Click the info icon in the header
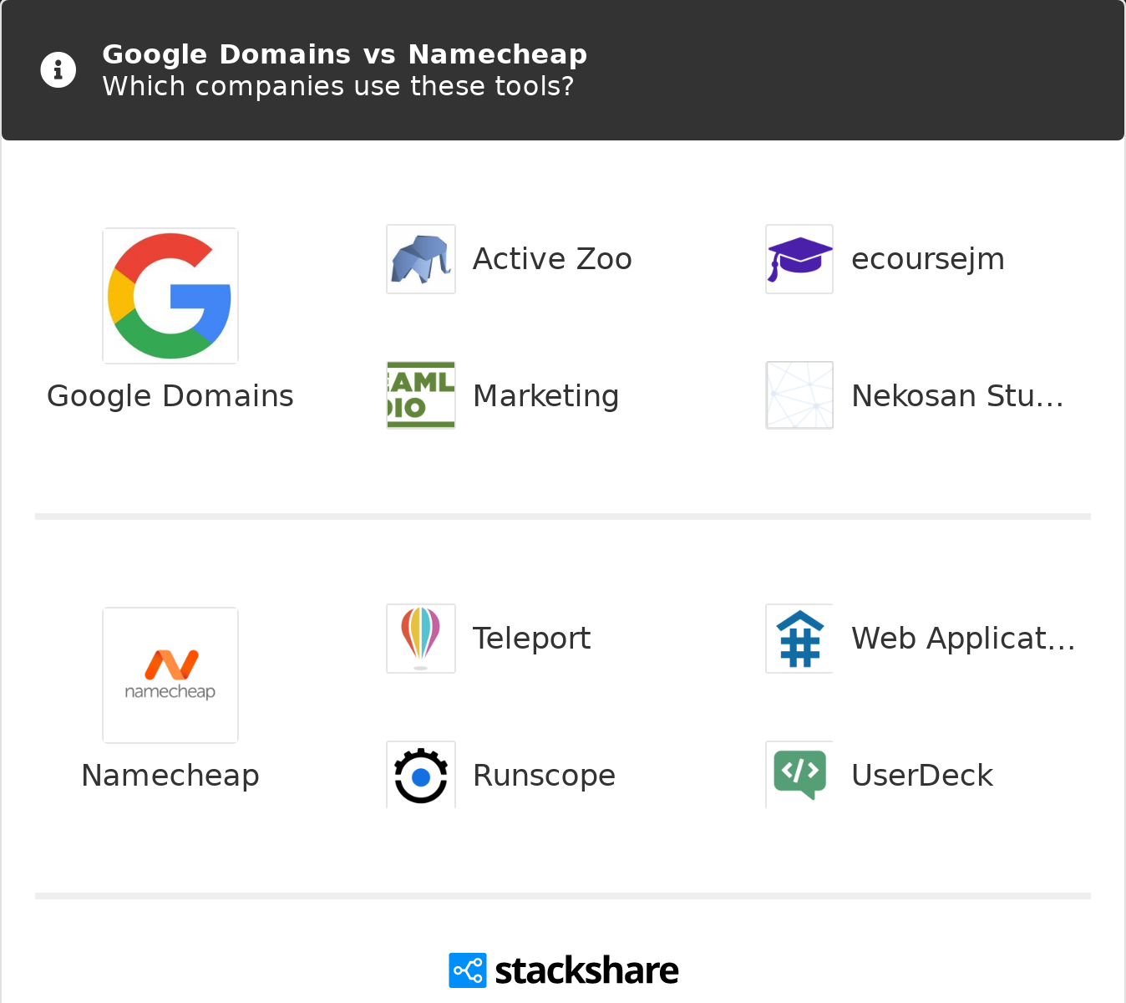 pos(58,70)
